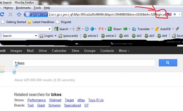Screen dimensions: 183x111
Task: Open the dir3 passcard
Action: point(149,36)
